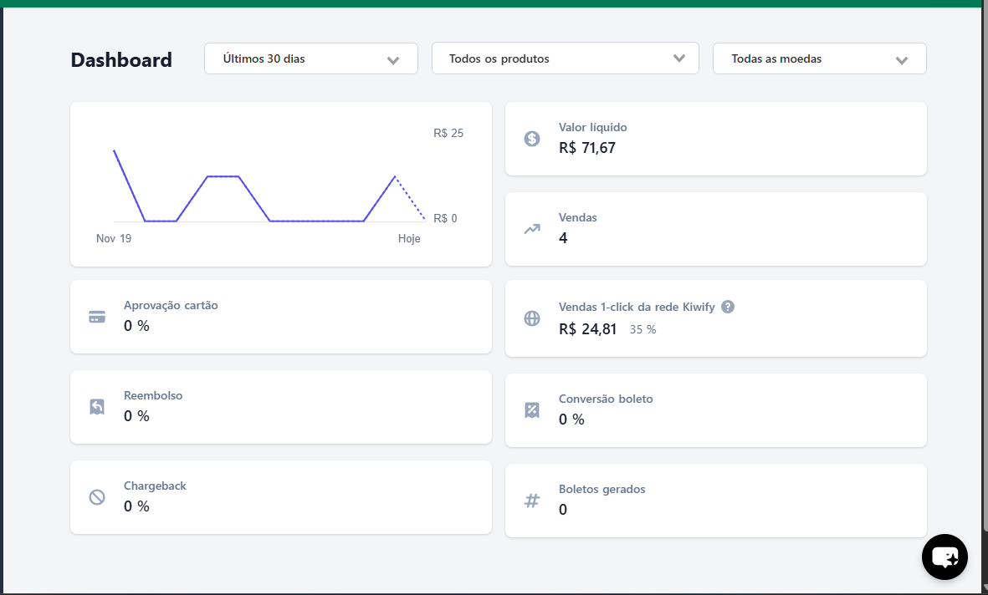Screen dimensions: 988x595
Task: Click the 35 % value in Kiwify card
Action: click(x=642, y=330)
